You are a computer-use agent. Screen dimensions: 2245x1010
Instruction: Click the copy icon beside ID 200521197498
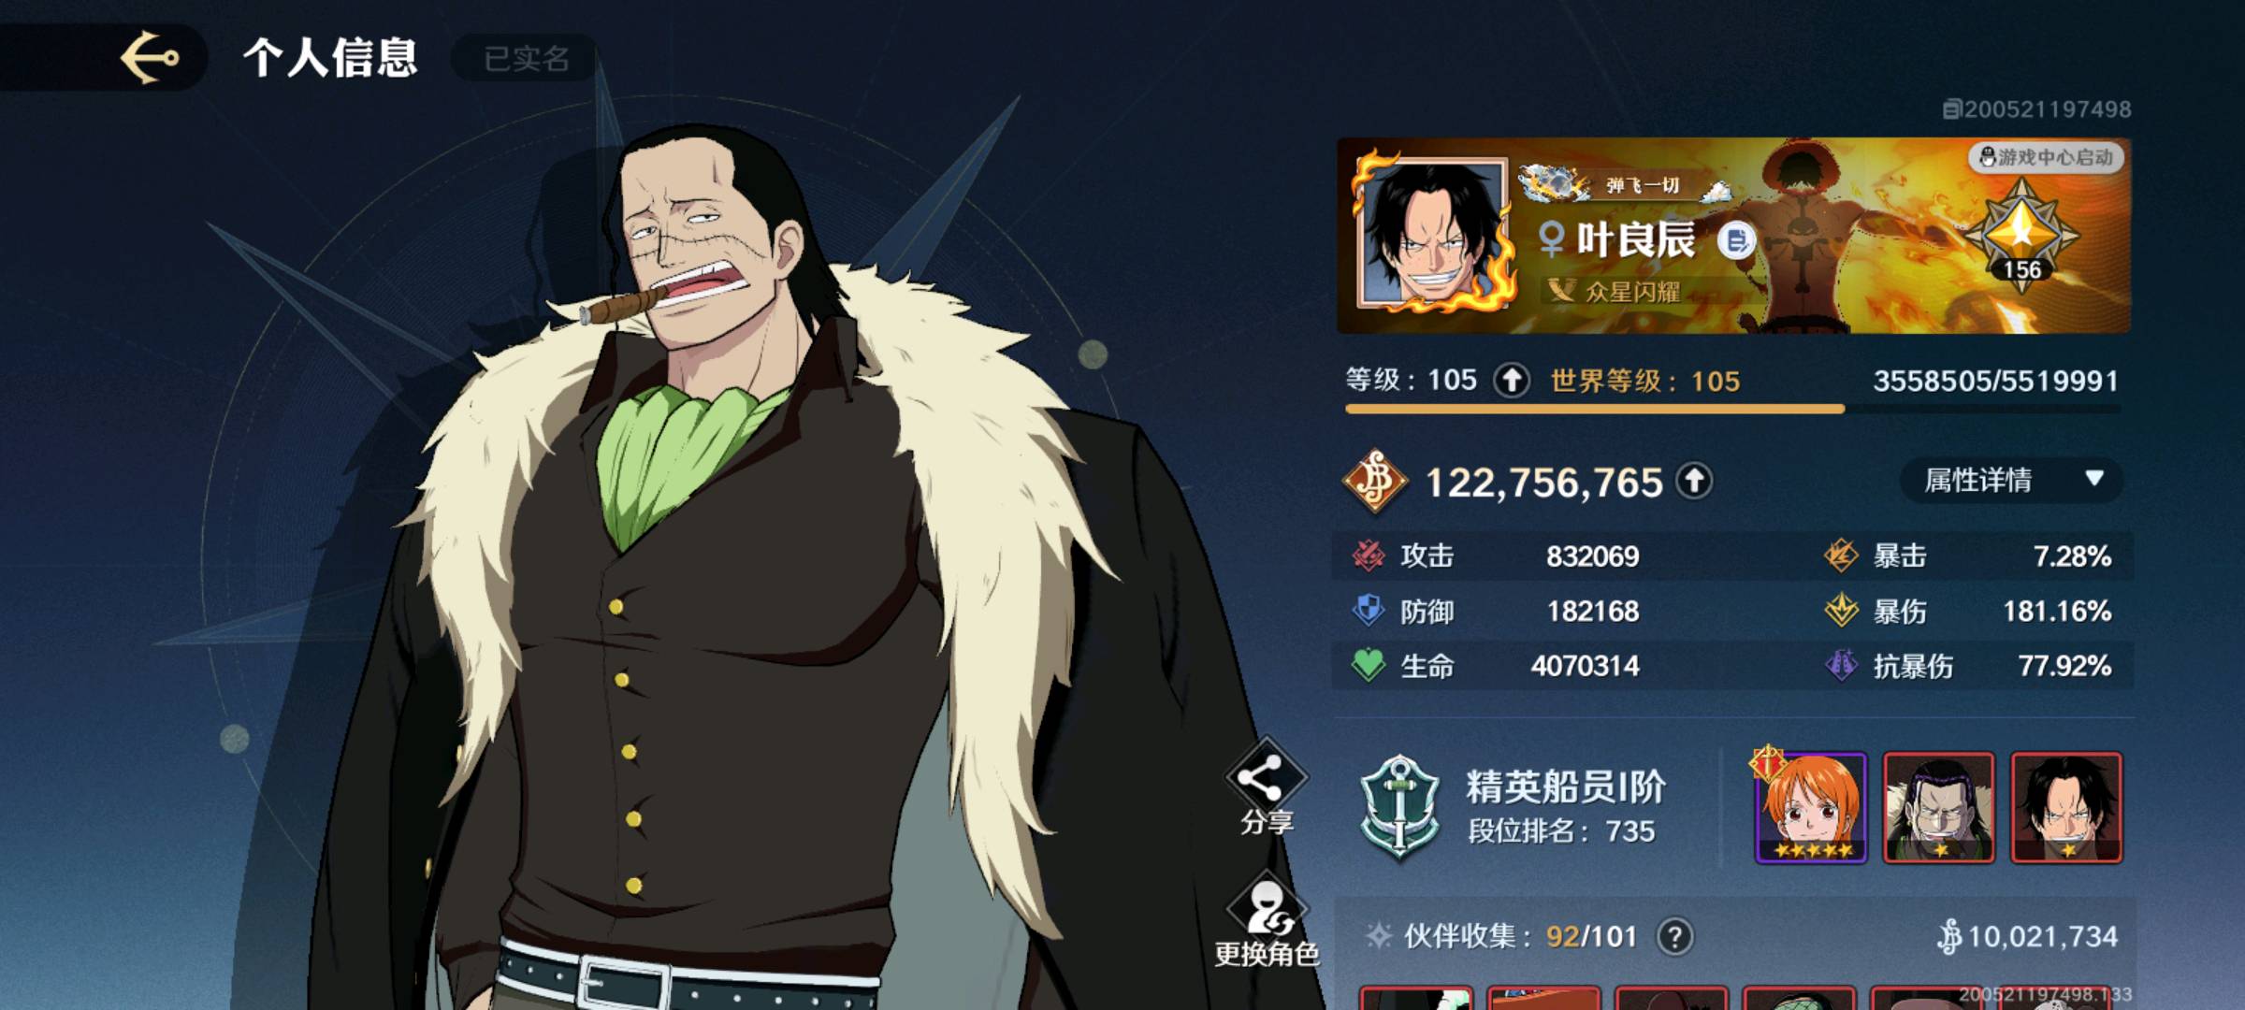(x=1951, y=110)
